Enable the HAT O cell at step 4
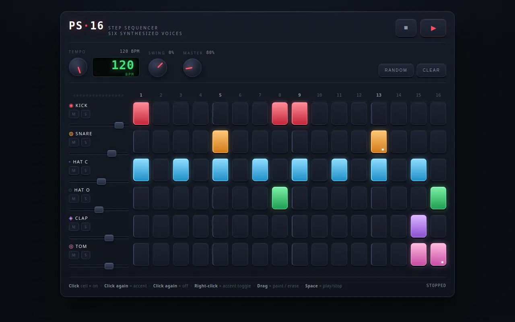Screen dimensions: 515x322 pyautogui.click(x=201, y=198)
